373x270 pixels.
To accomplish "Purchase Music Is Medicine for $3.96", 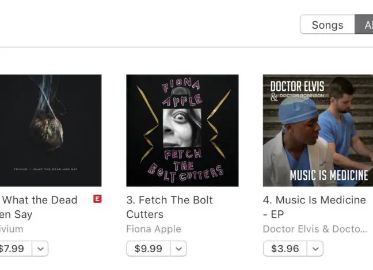I will tap(286, 249).
